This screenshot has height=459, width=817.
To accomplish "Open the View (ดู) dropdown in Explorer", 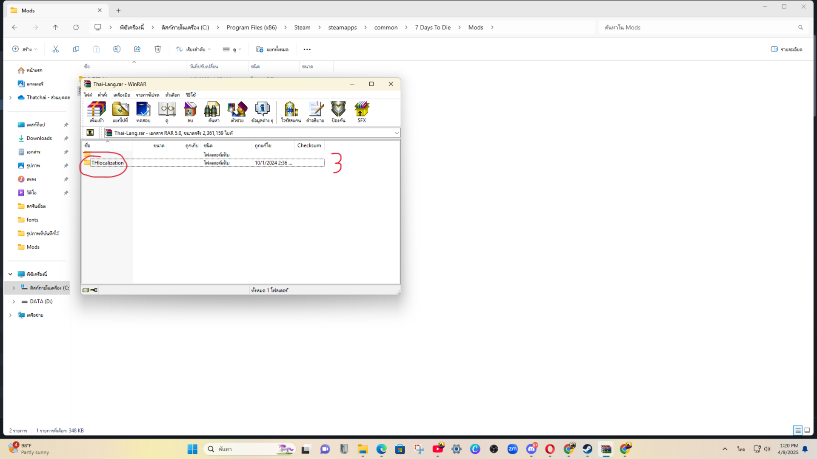I will pos(232,49).
